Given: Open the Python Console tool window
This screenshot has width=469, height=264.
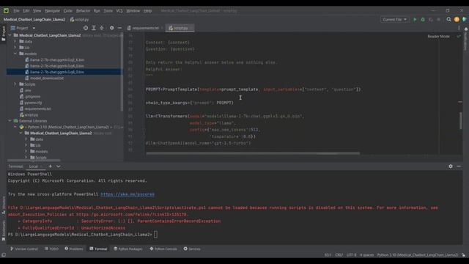Looking at the screenshot, I should [163, 249].
